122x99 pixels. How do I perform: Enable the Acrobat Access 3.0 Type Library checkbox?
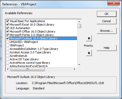tap(8, 52)
